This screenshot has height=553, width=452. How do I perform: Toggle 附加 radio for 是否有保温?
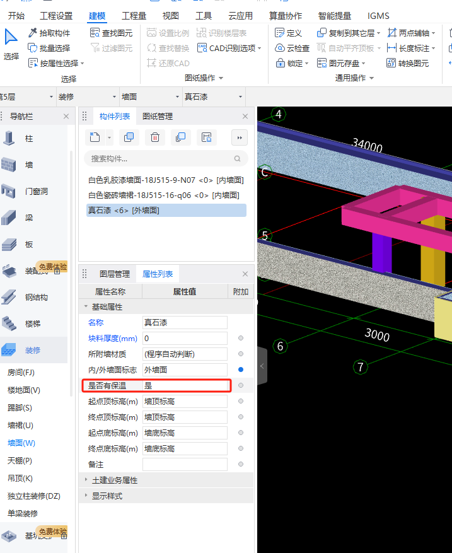241,385
